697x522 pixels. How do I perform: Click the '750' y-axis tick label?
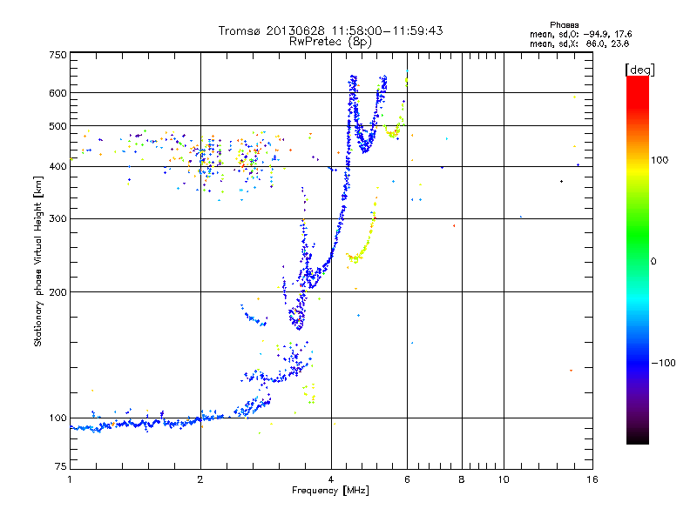coord(58,55)
